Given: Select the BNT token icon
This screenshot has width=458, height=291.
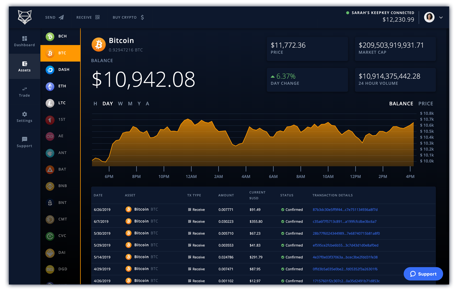Looking at the screenshot, I should click(x=50, y=203).
